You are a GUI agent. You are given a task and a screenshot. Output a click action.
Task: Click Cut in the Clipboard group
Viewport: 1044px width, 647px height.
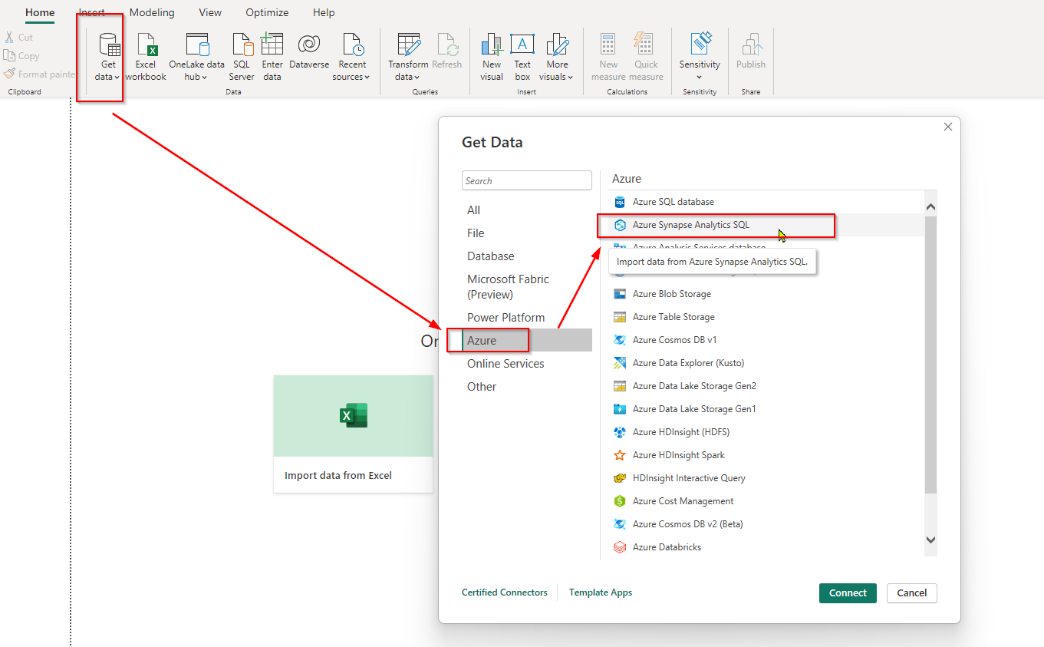click(18, 37)
